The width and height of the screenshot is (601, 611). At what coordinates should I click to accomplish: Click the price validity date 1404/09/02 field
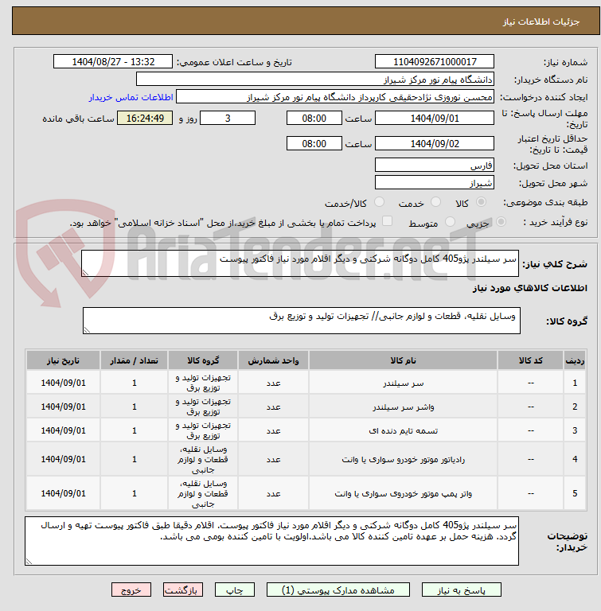(x=435, y=143)
